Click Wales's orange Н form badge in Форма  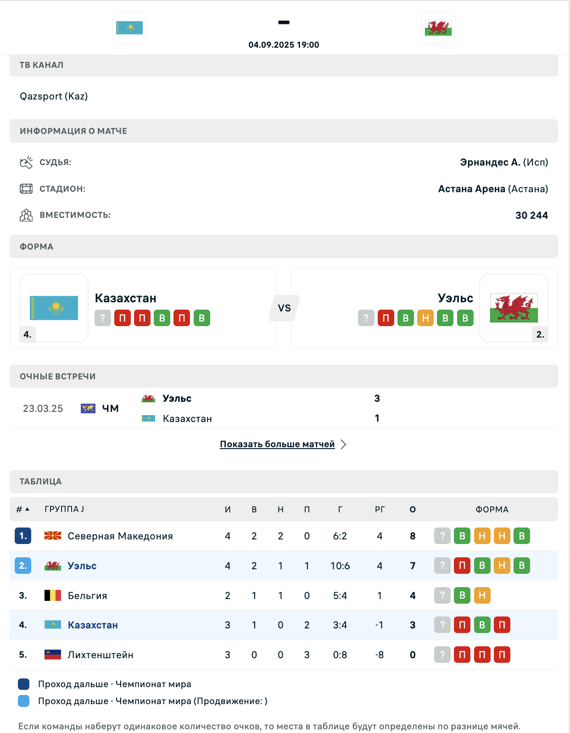coord(425,318)
